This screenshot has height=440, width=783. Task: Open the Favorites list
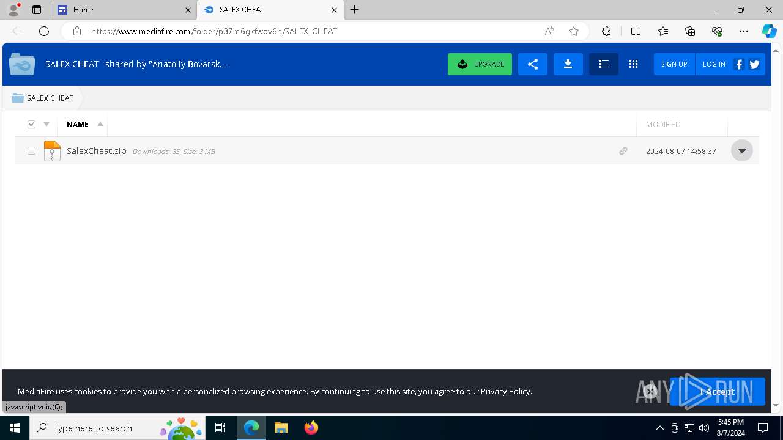[663, 31]
